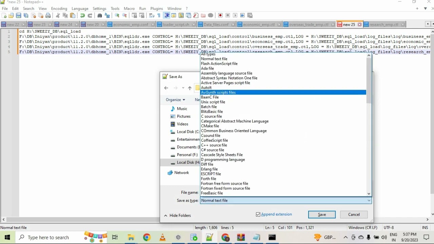434x244 pixels.
Task: Click the Save recorded macro icon
Action: (x=250, y=15)
